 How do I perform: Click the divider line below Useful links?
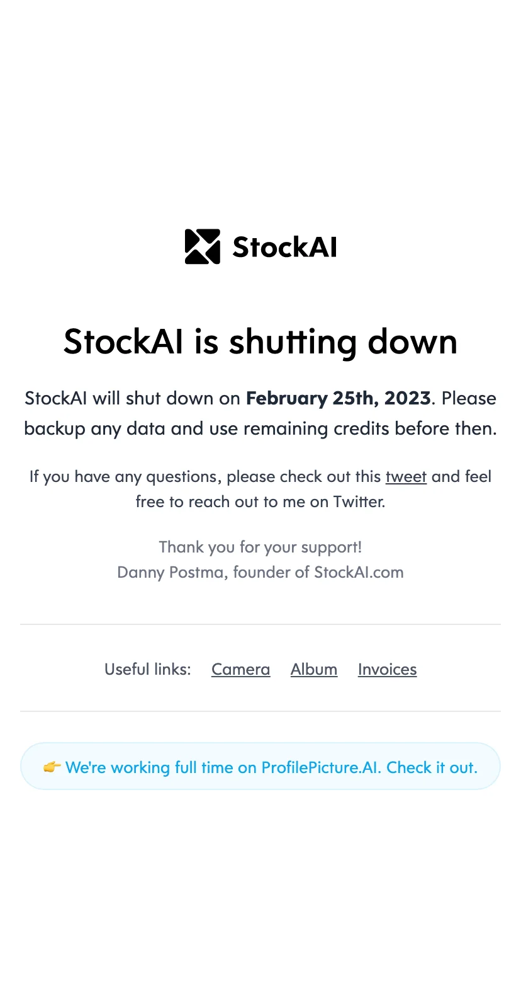tap(260, 711)
